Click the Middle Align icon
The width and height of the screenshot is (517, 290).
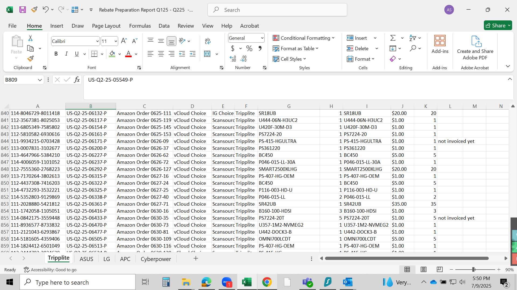coord(161,41)
